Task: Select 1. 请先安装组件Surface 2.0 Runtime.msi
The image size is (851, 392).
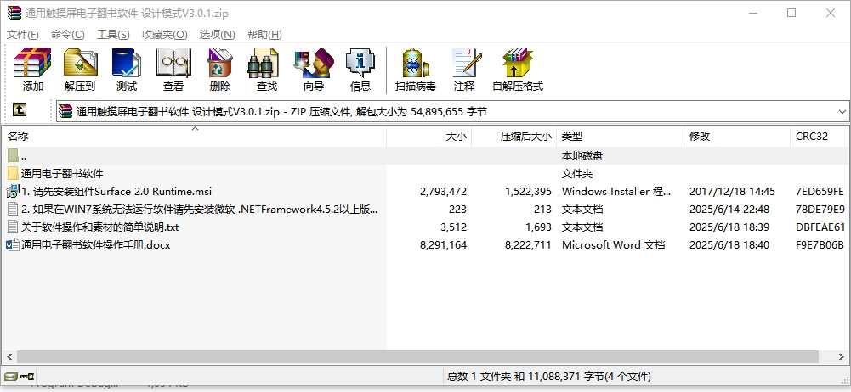Action: click(x=116, y=191)
